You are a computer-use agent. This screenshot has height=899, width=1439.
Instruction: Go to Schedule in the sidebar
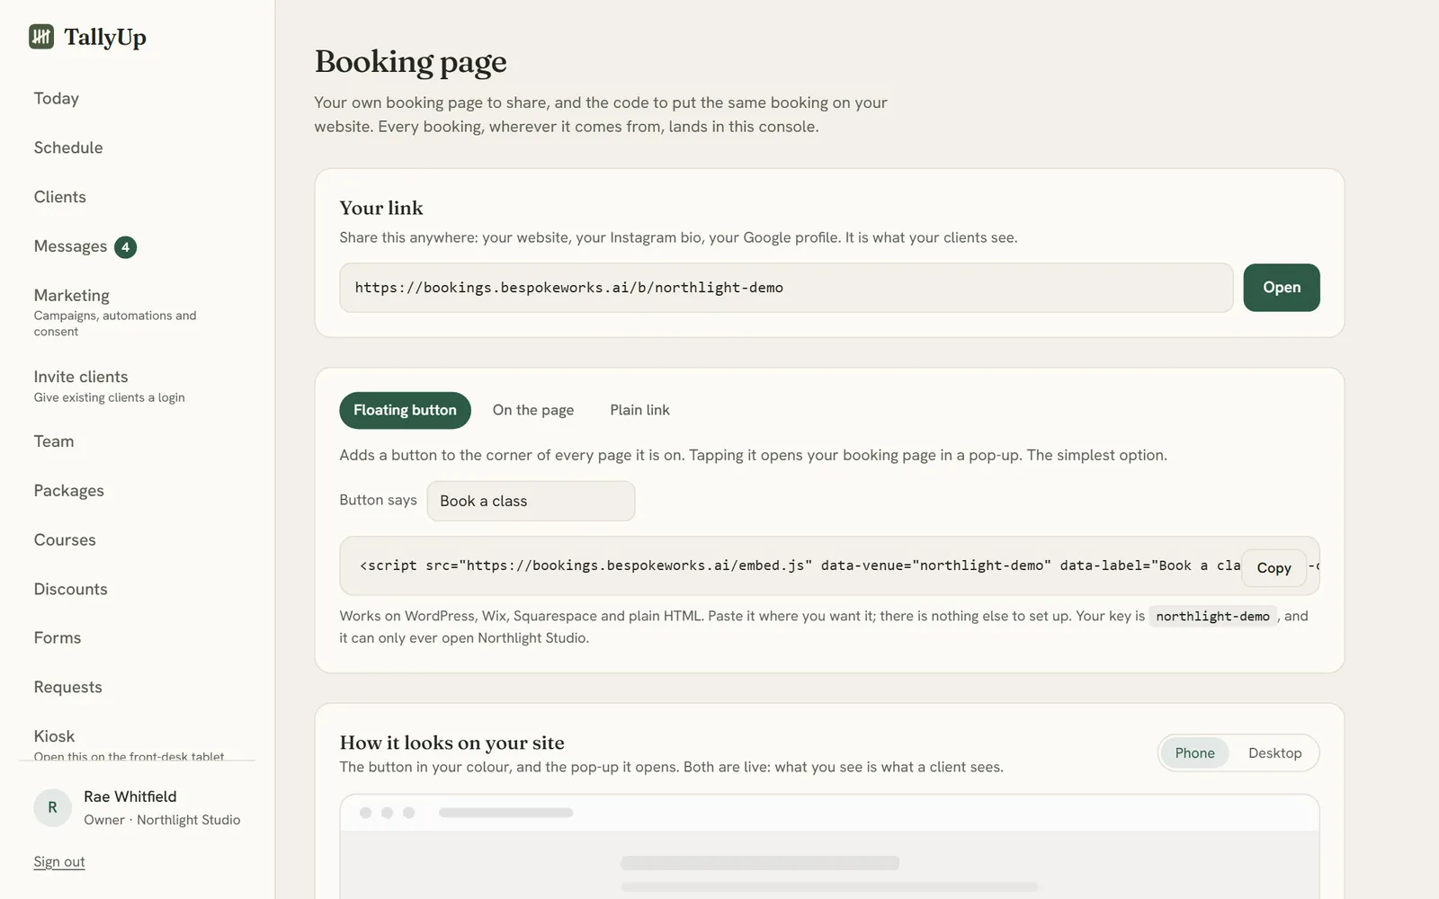point(68,148)
